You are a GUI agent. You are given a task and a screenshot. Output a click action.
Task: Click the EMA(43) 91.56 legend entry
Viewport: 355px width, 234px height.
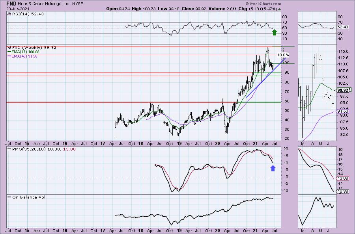pyautogui.click(x=22, y=56)
